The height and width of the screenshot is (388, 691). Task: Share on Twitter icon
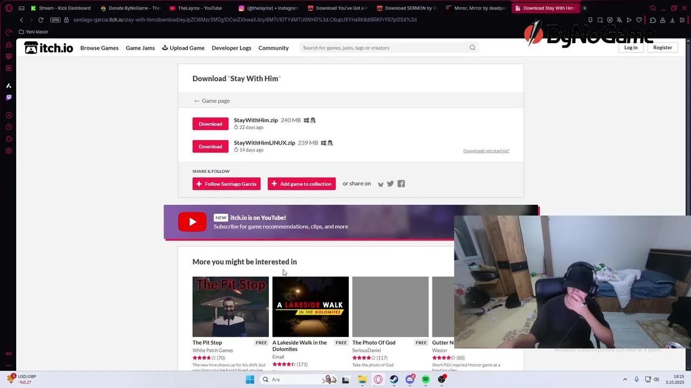(x=390, y=184)
